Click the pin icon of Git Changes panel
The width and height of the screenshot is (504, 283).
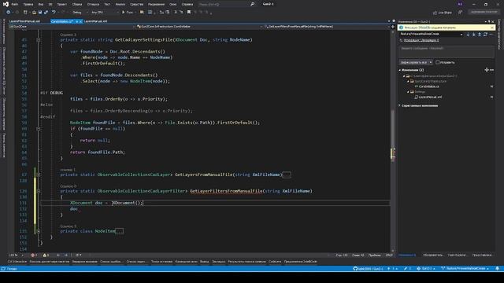(489, 22)
